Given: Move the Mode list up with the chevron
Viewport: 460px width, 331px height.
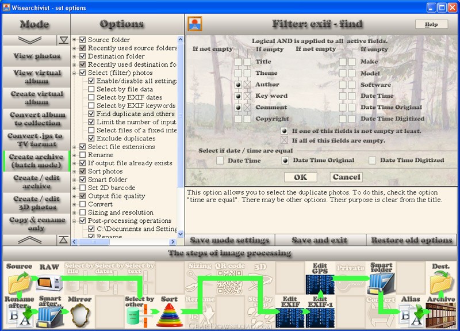Looking at the screenshot, I should click(30, 240).
